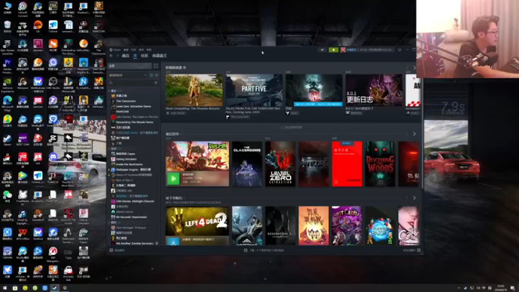This screenshot has width=519, height=292.
Task: Toggle the recent activity clock filter
Action: [152, 75]
